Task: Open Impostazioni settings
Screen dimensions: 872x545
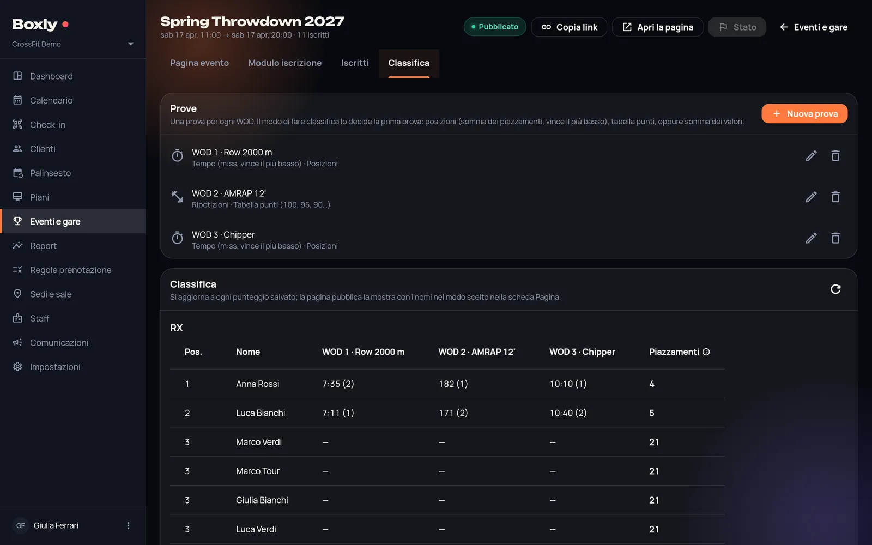Action: click(72, 367)
